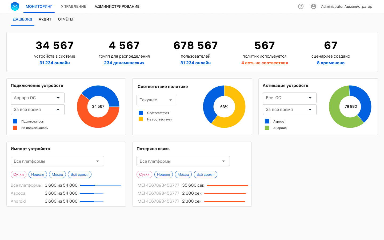
Task: Open Все платформы dropdown in Потеряна связь
Action: click(183, 161)
